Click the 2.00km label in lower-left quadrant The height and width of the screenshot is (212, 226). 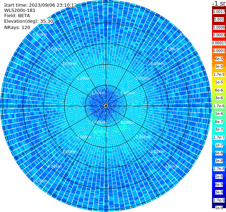pos(84,137)
